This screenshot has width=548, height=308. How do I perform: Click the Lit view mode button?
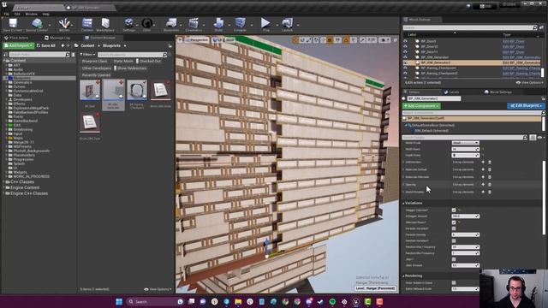coord(217,40)
